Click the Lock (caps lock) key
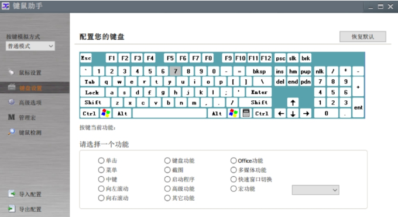The width and height of the screenshot is (398, 217). [x=92, y=92]
